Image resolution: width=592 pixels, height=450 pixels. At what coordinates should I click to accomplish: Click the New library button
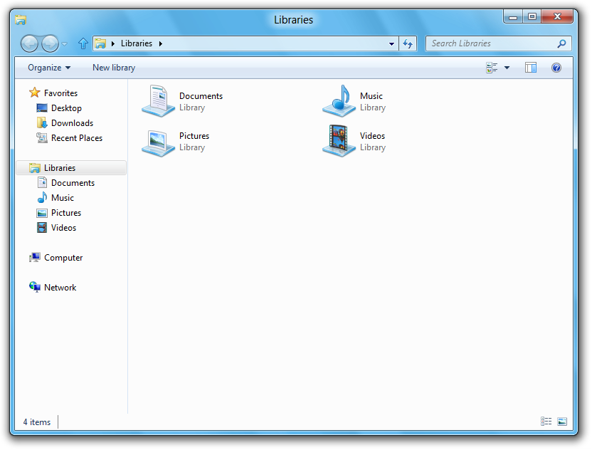coord(114,68)
